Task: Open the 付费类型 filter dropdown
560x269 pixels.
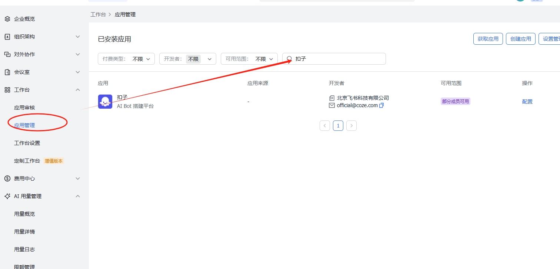Action: [x=126, y=59]
